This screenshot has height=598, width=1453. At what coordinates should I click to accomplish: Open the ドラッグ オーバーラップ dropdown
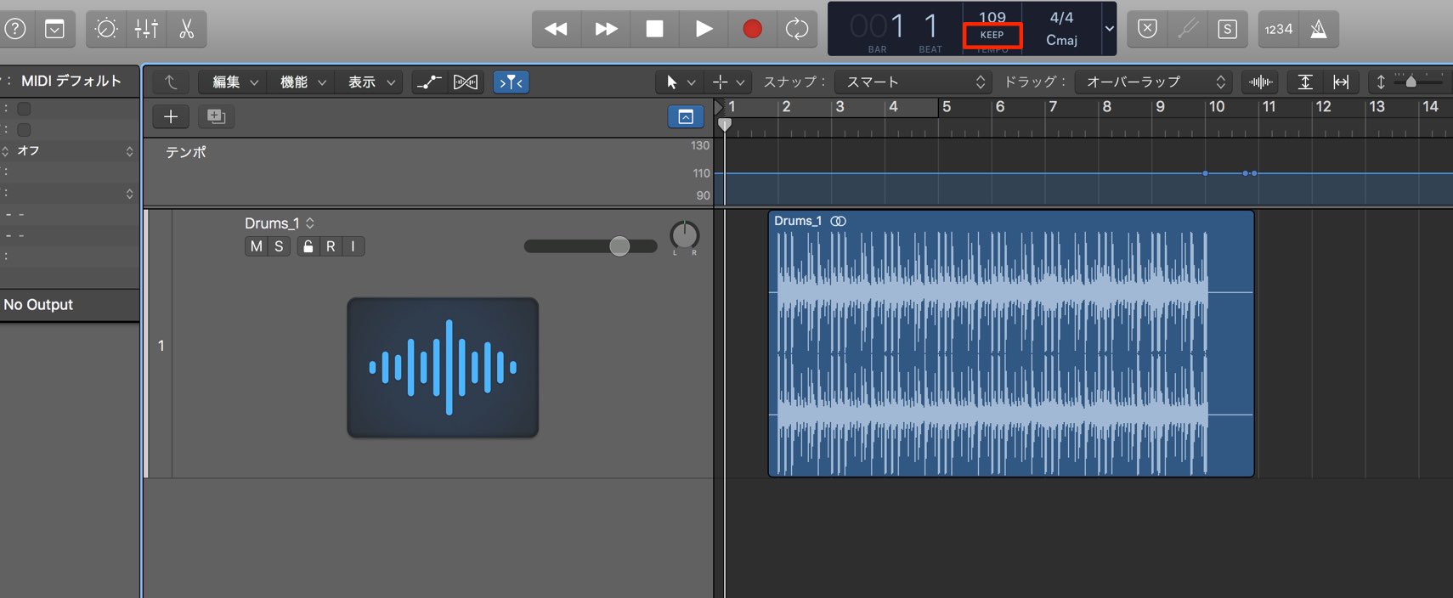1153,82
